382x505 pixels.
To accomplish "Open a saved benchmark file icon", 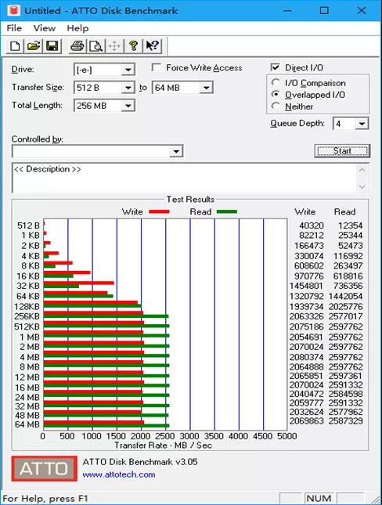I will (x=34, y=45).
